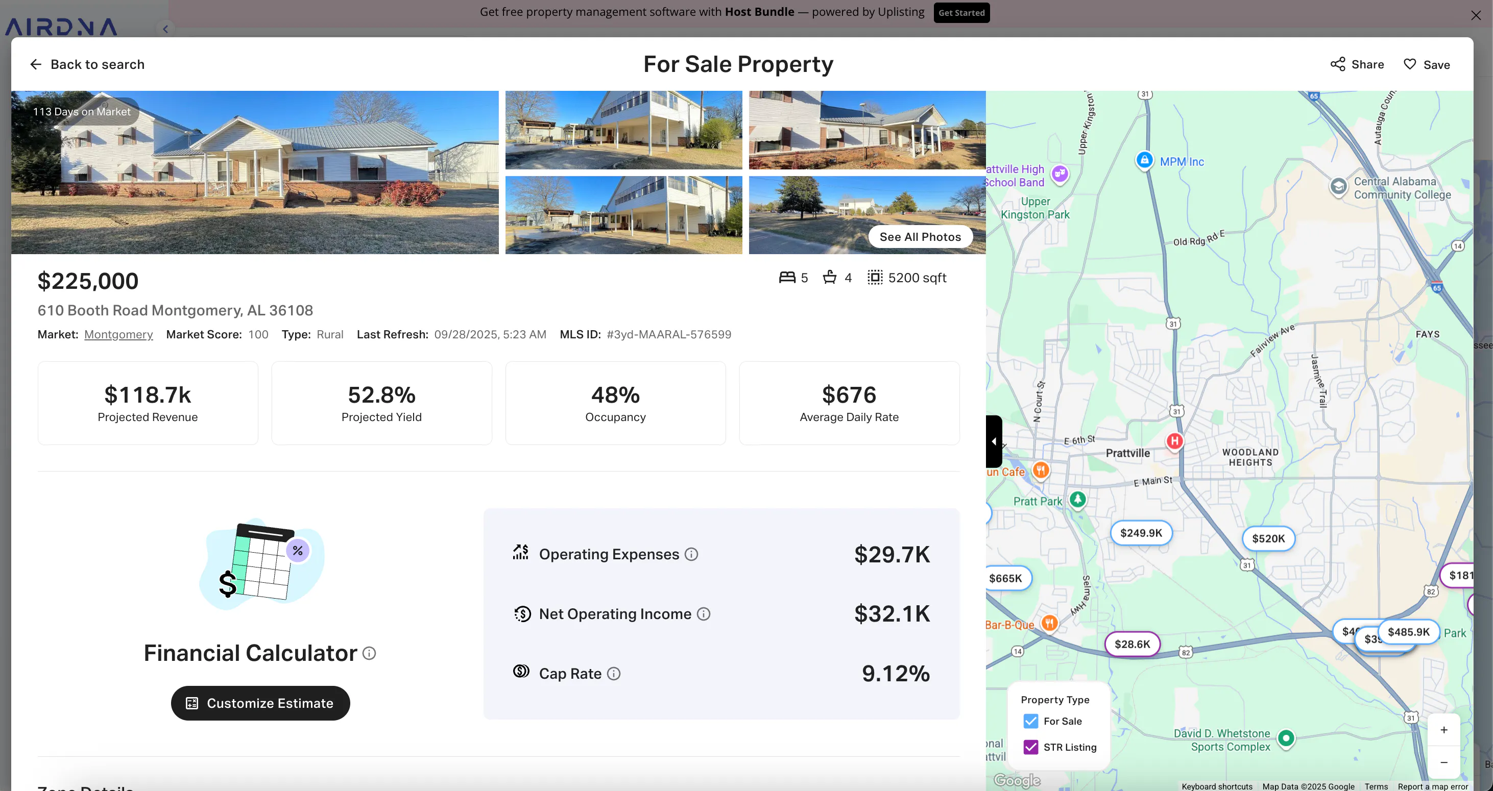Click the Projected Revenue $118.7k card
Image resolution: width=1493 pixels, height=791 pixels.
coord(148,403)
